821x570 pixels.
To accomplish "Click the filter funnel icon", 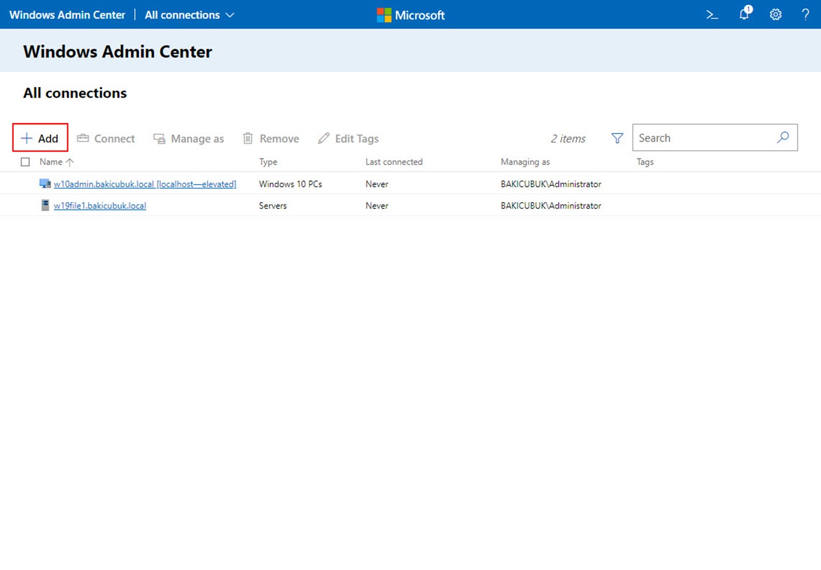I will [x=617, y=138].
